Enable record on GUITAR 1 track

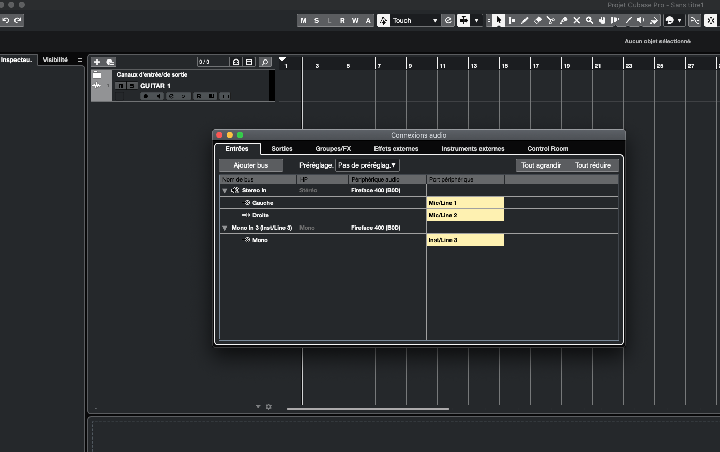coord(146,96)
